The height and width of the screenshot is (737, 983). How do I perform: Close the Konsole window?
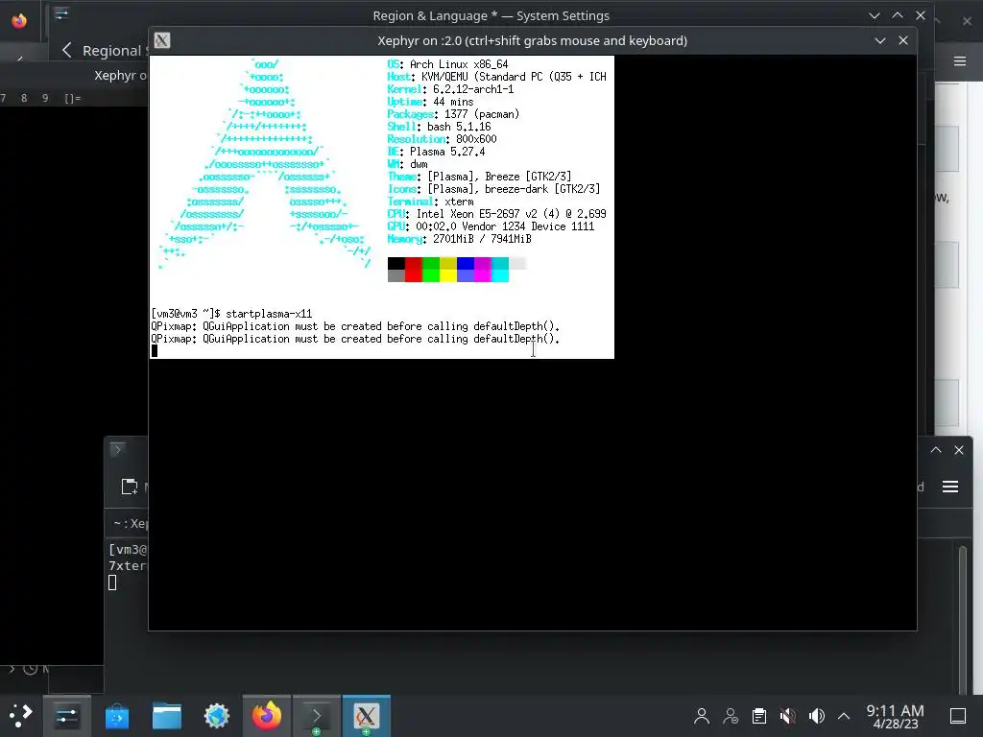click(x=959, y=450)
